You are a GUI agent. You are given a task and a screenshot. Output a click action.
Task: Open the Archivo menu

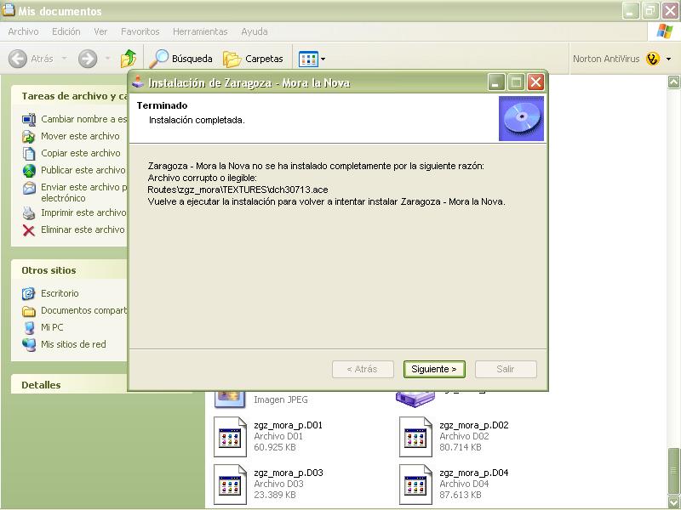[23, 31]
